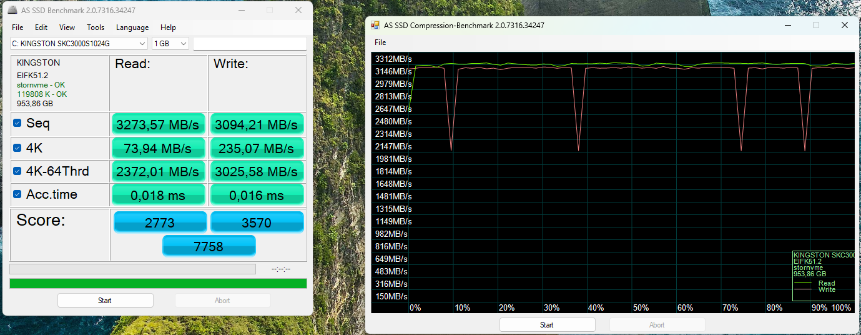Toggle the 4K test checkbox
Viewport: 861px width, 335px height.
pos(17,148)
